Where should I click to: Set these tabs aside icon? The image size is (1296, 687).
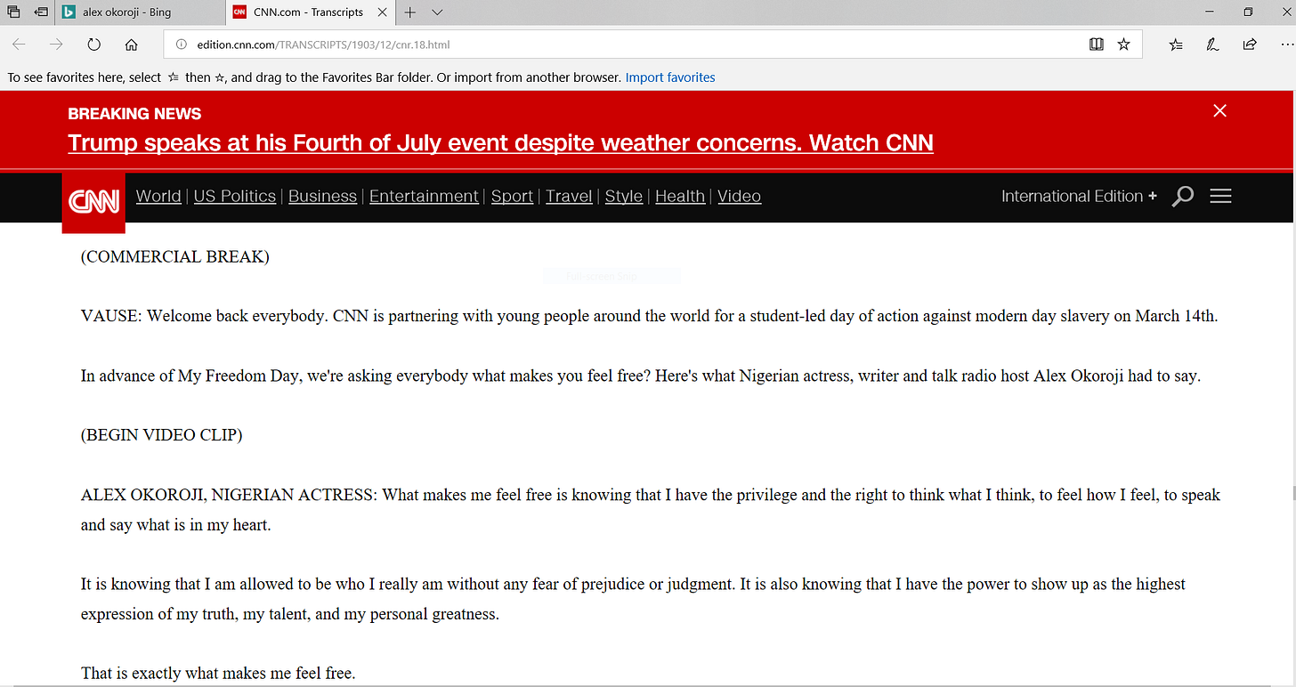[41, 12]
